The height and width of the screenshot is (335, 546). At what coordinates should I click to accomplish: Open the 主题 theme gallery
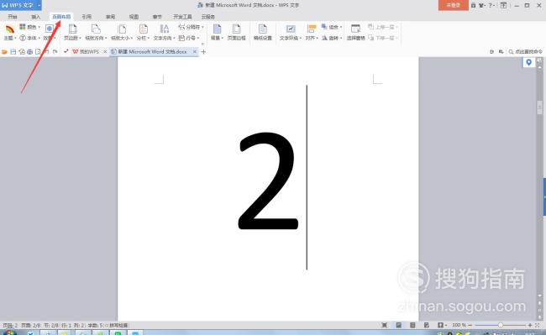click(10, 33)
